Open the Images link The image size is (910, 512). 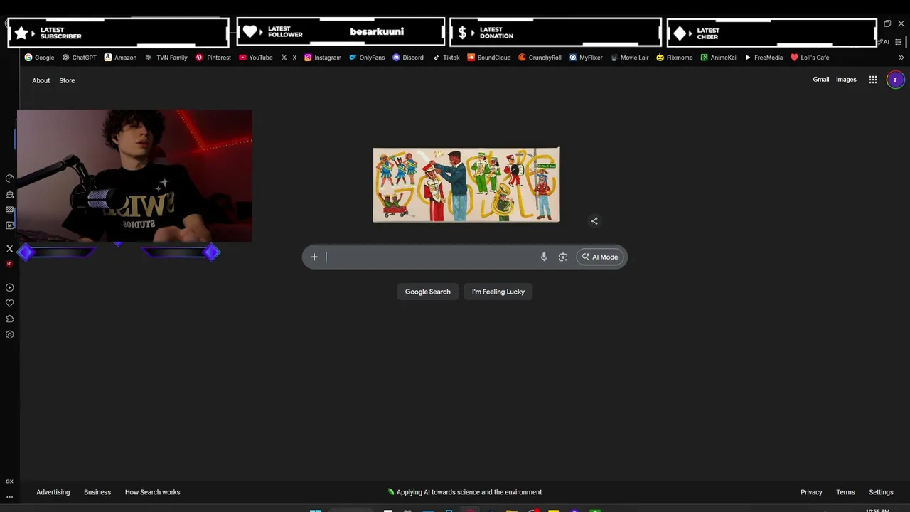coord(846,80)
